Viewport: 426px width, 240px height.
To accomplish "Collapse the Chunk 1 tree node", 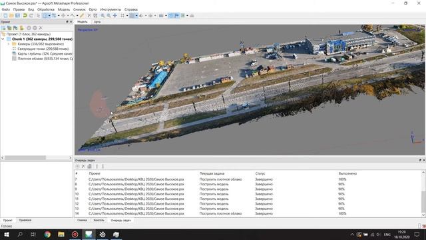I will pos(3,39).
